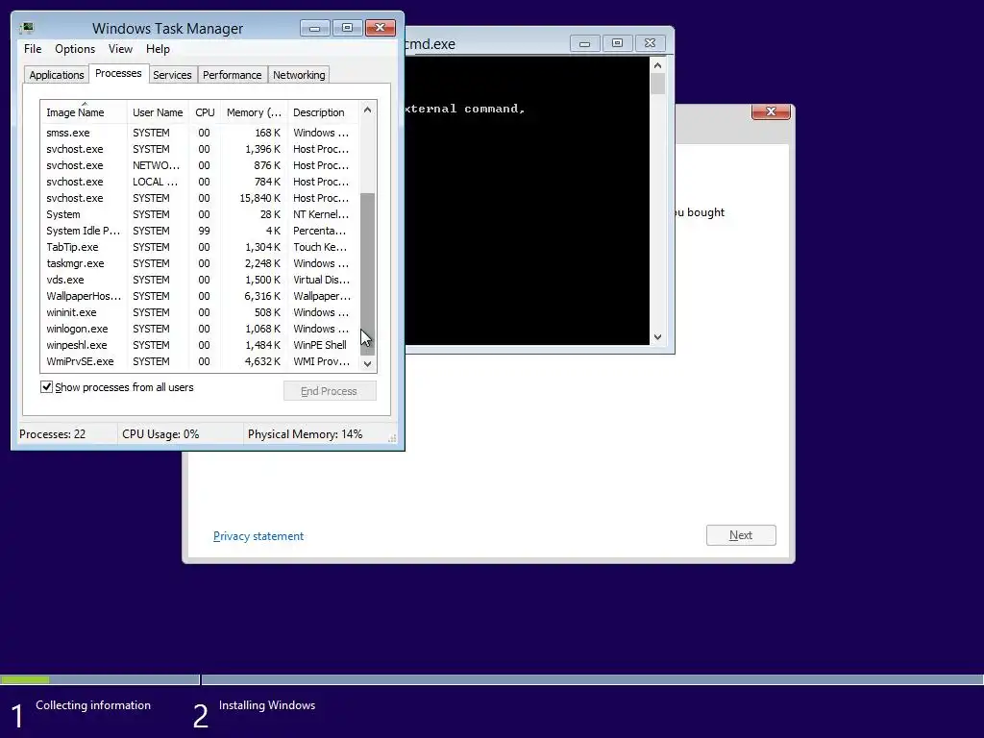Close the Windows Setup dialog
This screenshot has width=984, height=738.
click(771, 111)
